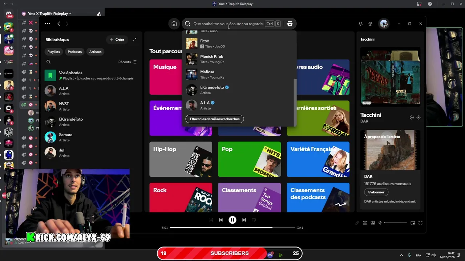Open the Classements category tile

[249, 197]
